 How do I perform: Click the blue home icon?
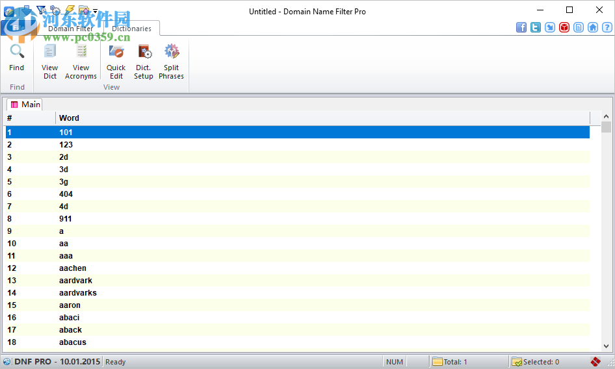point(593,27)
